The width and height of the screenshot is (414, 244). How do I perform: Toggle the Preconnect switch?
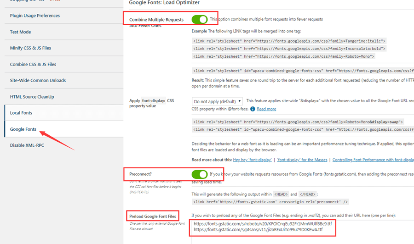coord(199,174)
